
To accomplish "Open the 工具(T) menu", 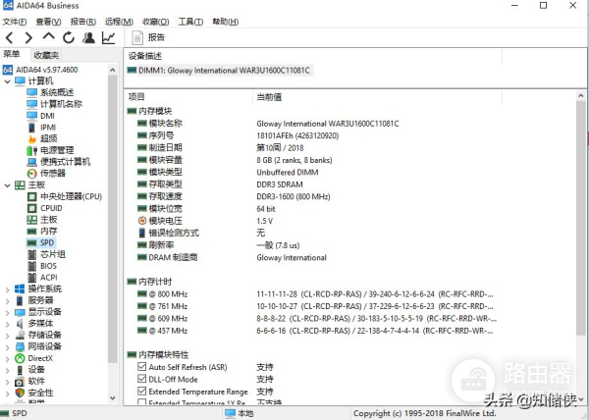I will (x=190, y=22).
